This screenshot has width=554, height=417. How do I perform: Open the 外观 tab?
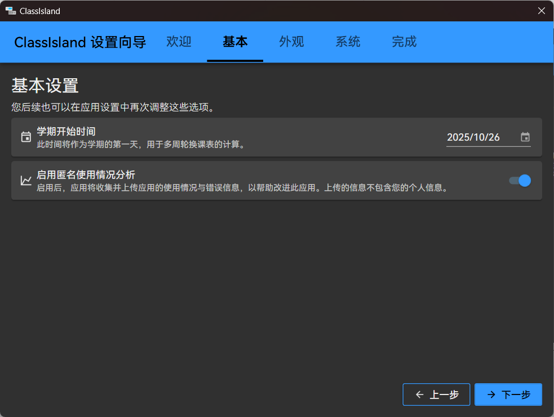[x=291, y=42]
